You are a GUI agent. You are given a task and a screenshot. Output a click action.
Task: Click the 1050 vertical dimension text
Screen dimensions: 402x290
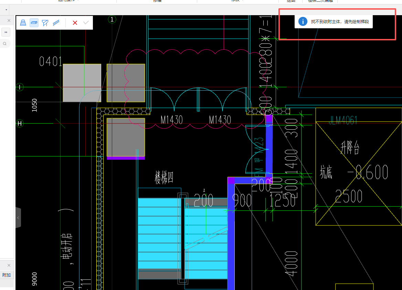pyautogui.click(x=34, y=105)
